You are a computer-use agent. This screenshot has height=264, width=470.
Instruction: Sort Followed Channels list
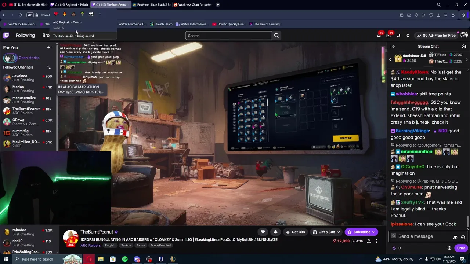pos(49,67)
